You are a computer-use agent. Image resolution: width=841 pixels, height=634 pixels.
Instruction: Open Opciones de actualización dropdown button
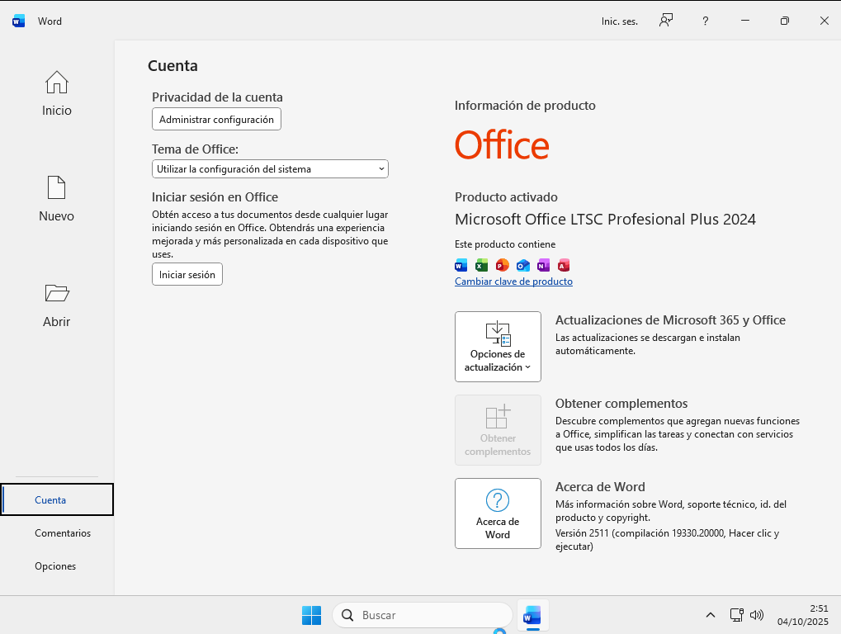pos(498,347)
